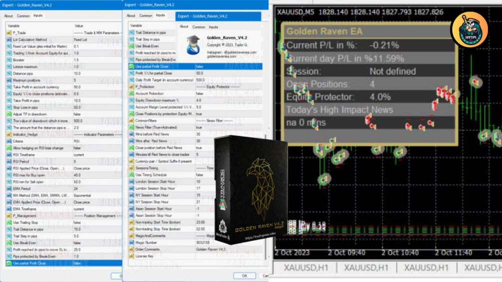Select Inputs tab in left window
The image size is (502, 282).
(x=38, y=15)
